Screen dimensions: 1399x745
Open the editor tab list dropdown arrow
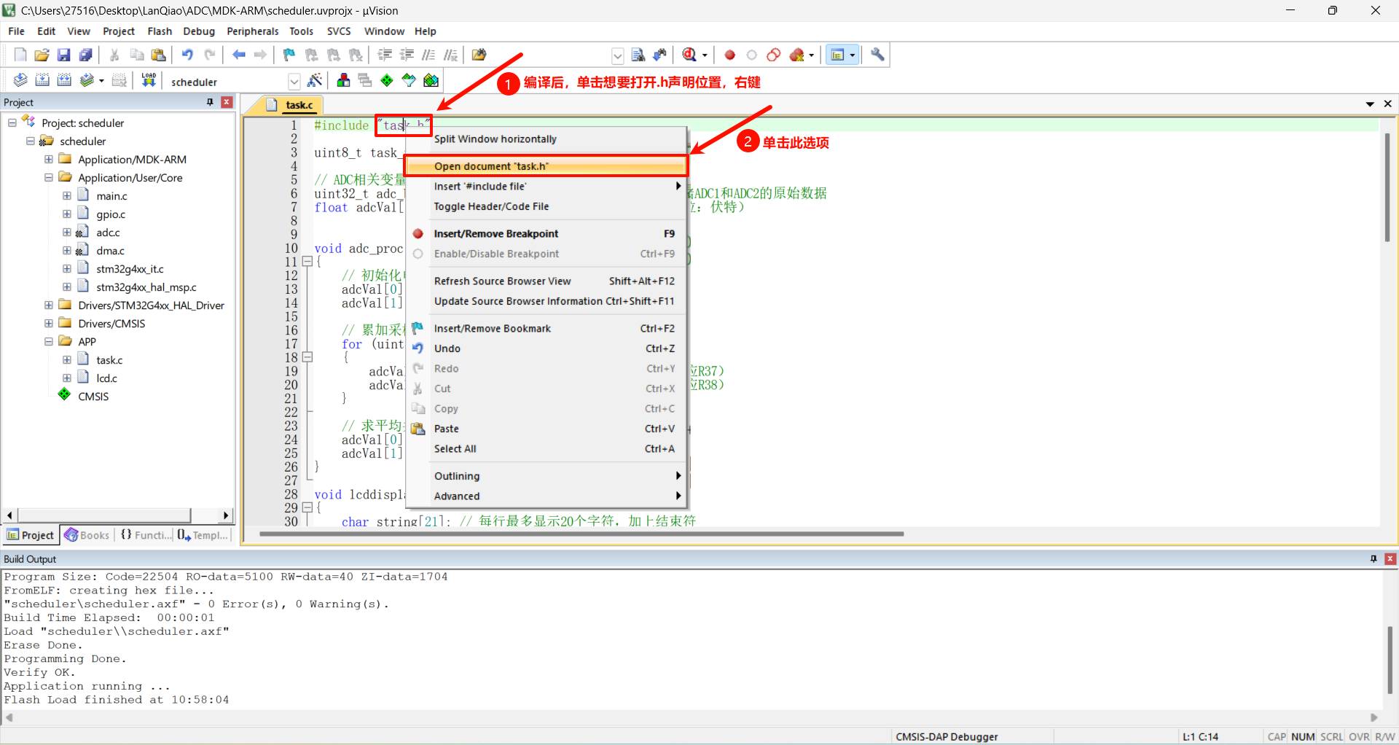click(x=1370, y=104)
